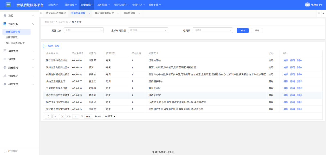Image resolution: width=326 pixels, height=155 pixels.
Task: Switch to 巡更项管理 tab
Action: click(129, 13)
